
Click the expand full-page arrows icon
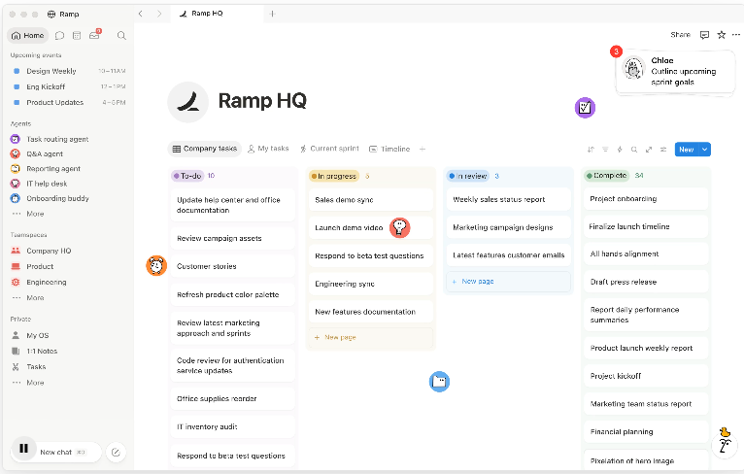[649, 150]
